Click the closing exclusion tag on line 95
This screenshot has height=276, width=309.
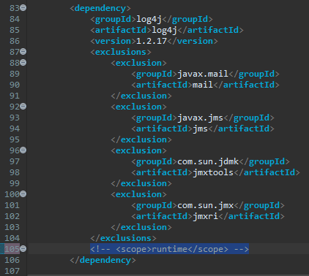[141, 139]
